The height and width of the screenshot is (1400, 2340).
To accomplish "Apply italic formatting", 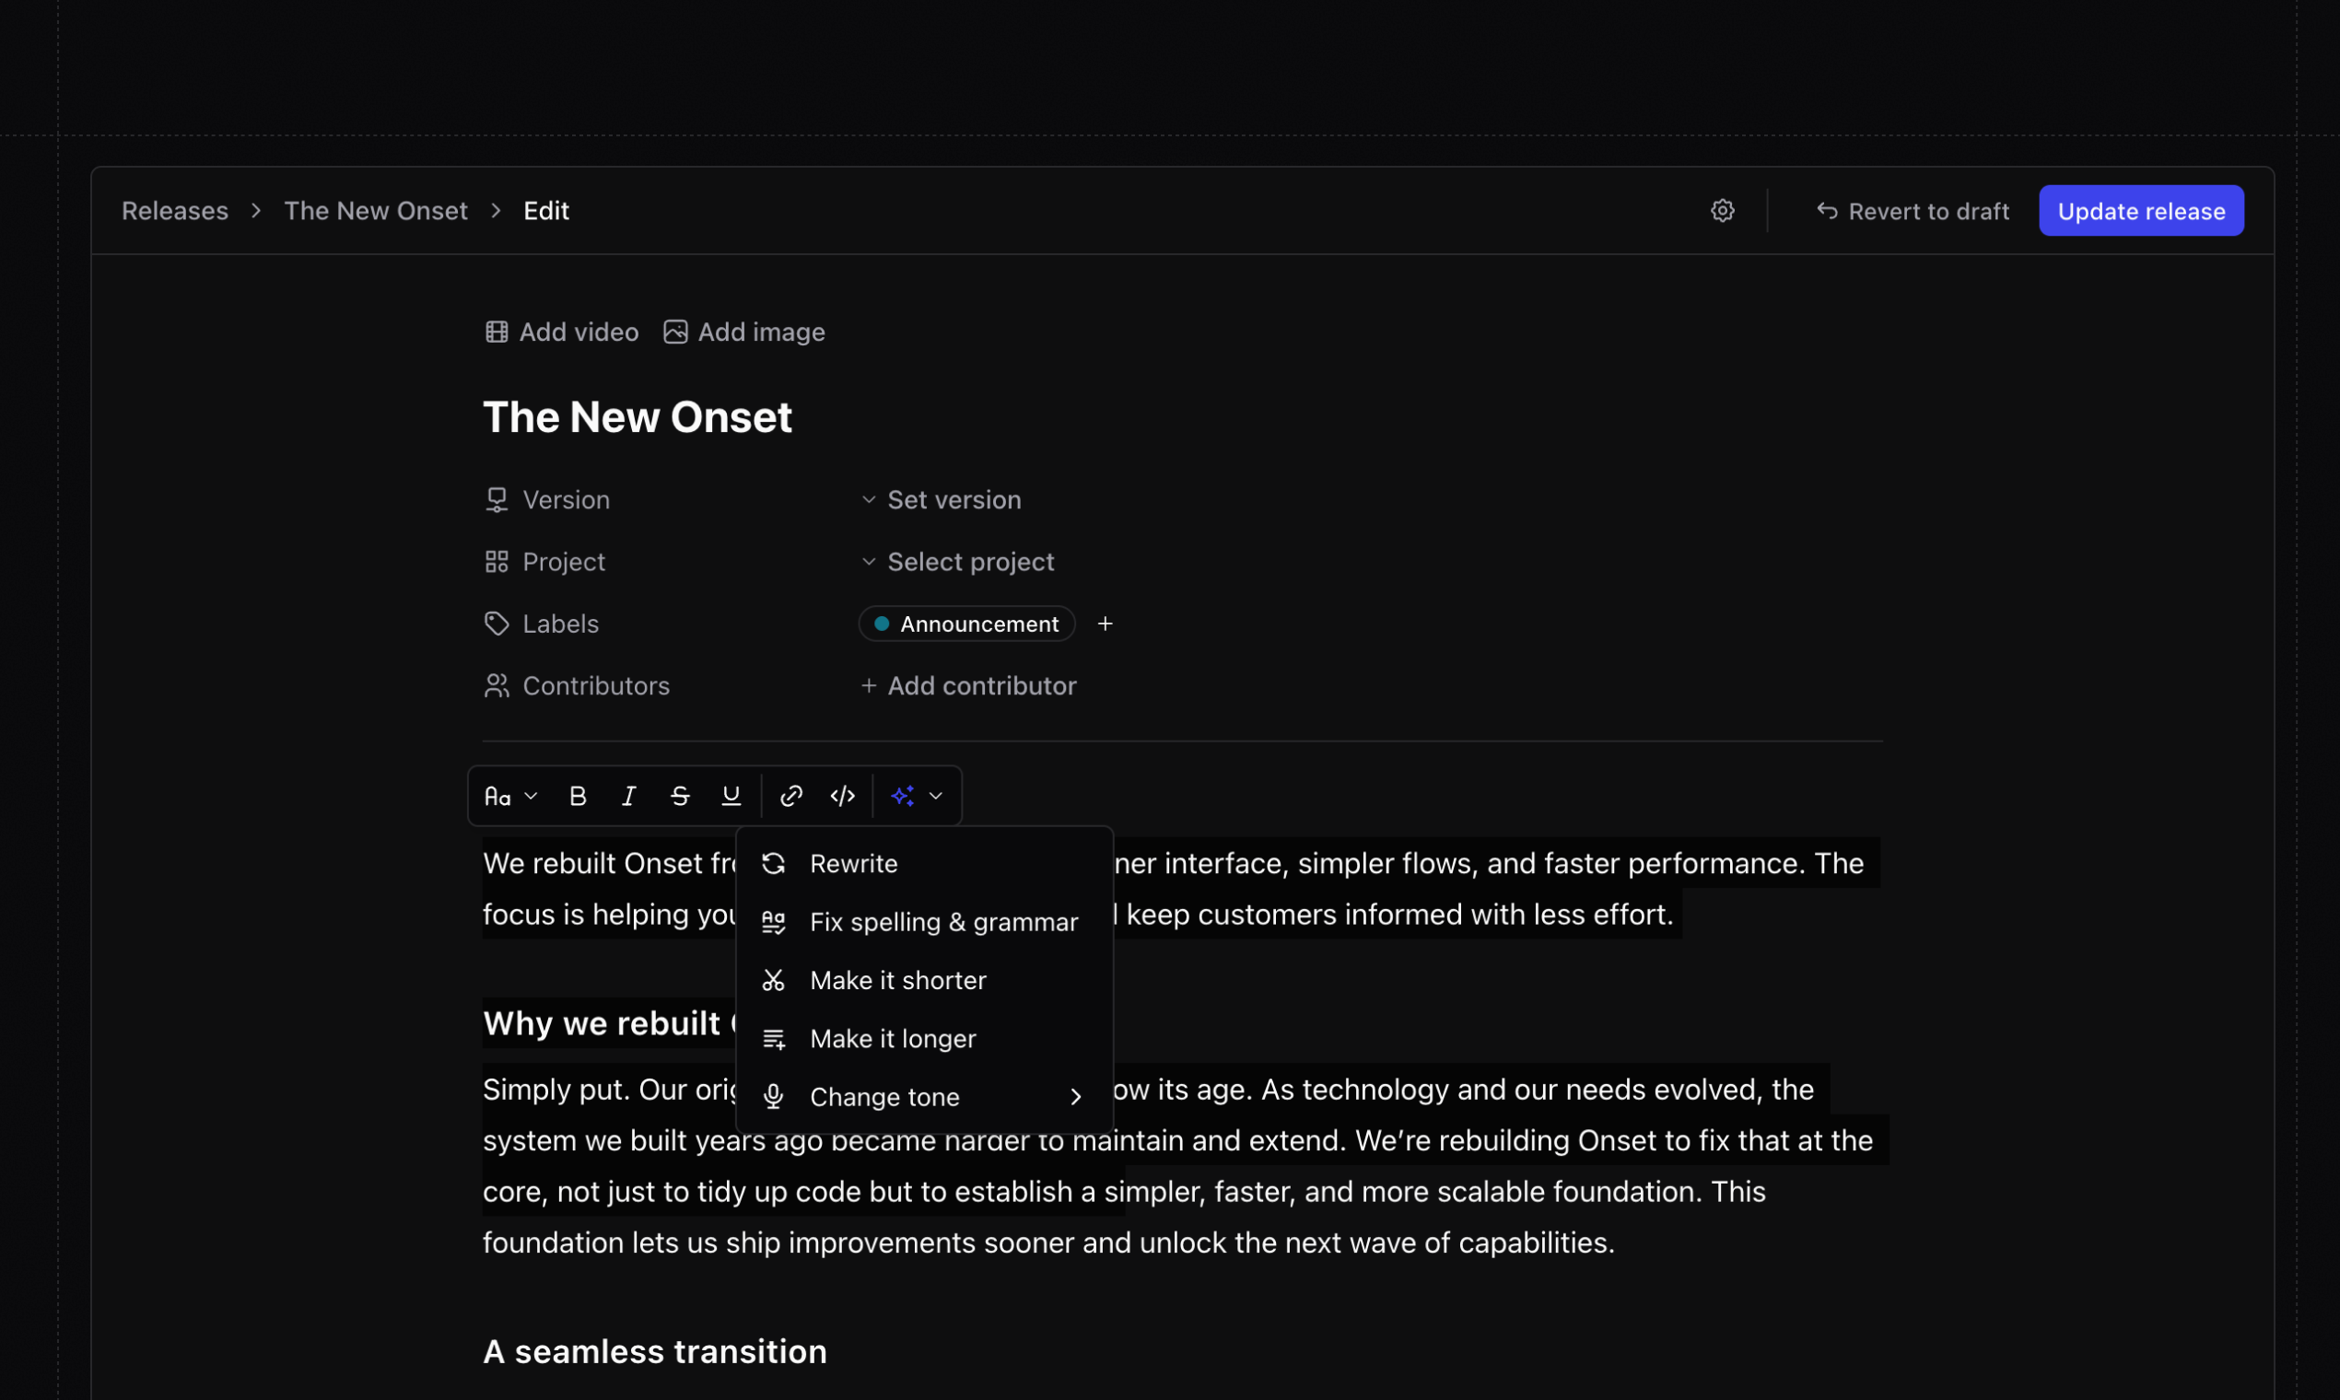I will coord(628,795).
